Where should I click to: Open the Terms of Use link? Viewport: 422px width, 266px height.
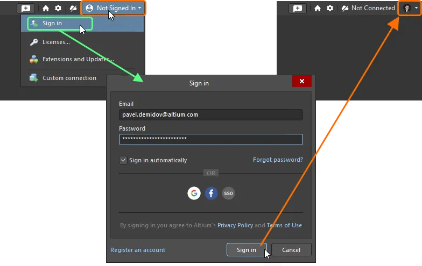click(x=284, y=225)
